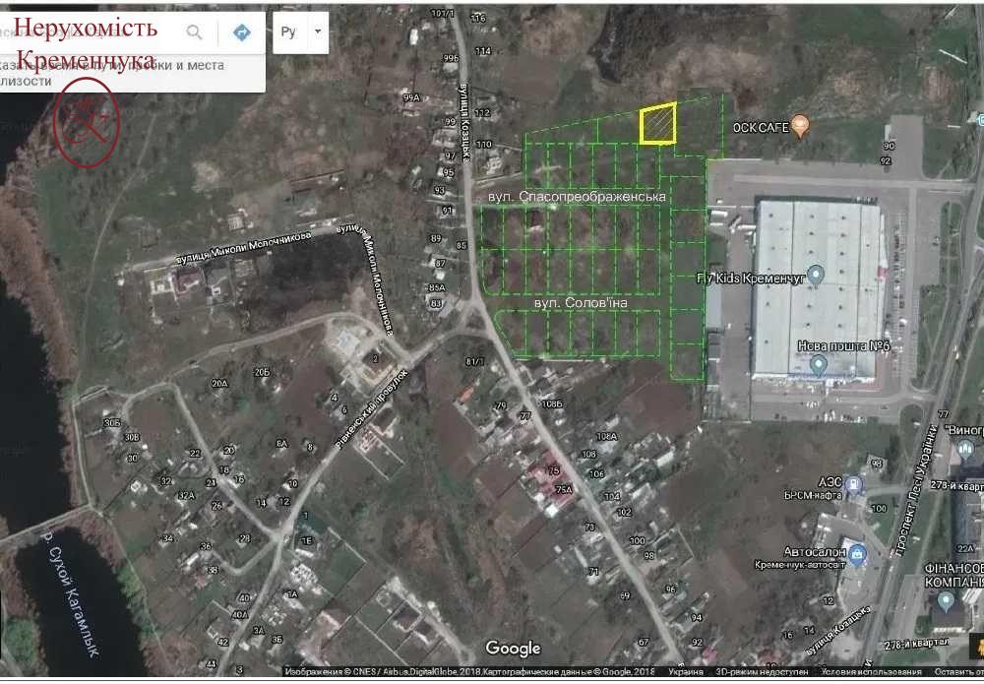
Task: Select the Нова пошта №6 marker
Action: point(818,365)
